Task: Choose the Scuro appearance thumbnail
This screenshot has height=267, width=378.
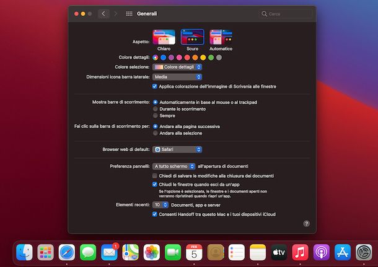Action: point(192,37)
